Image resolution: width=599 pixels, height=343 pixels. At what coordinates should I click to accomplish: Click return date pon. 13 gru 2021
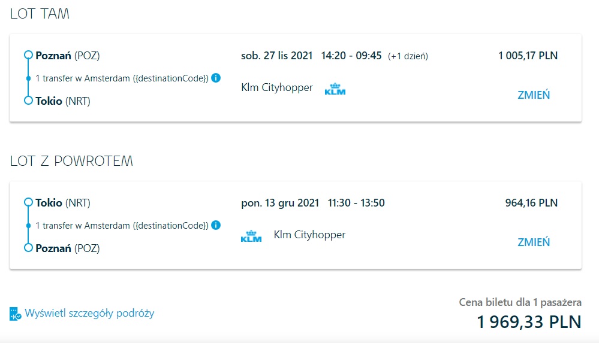(280, 203)
